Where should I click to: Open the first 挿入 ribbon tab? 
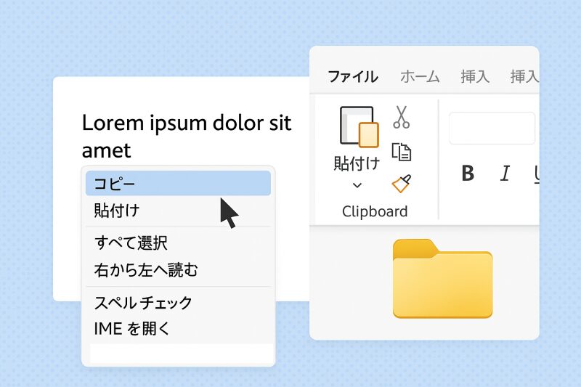[x=475, y=76]
